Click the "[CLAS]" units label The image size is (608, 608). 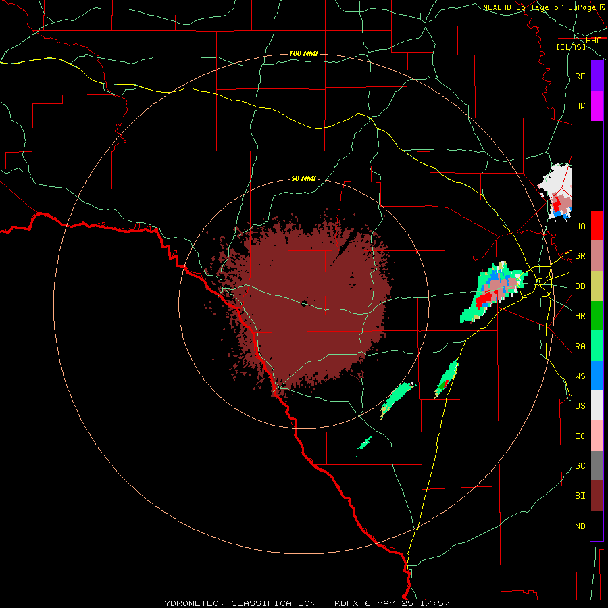(571, 47)
